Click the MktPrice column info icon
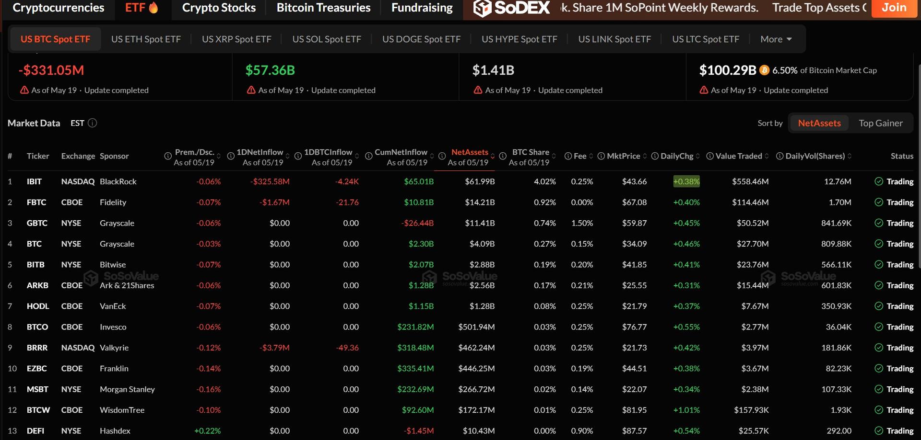This screenshot has width=921, height=440. pos(601,156)
